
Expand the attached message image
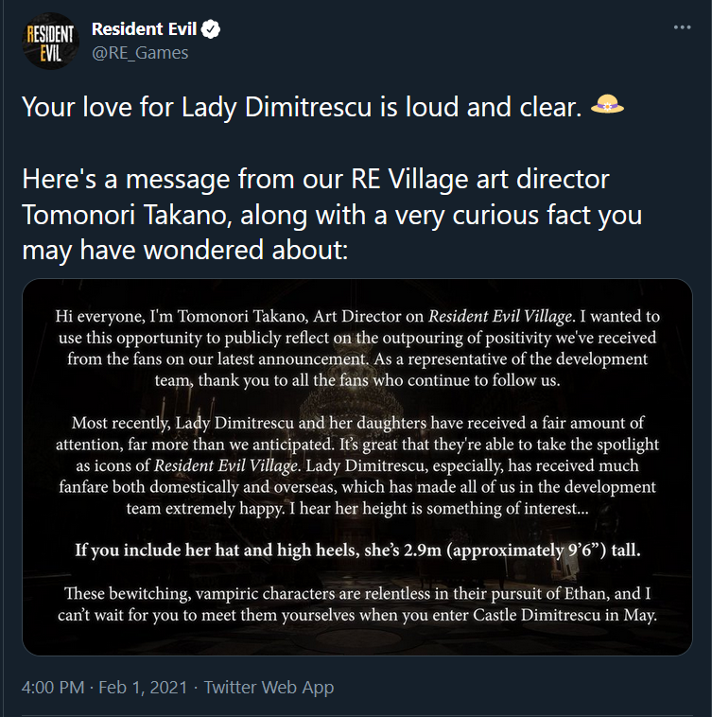(x=357, y=466)
